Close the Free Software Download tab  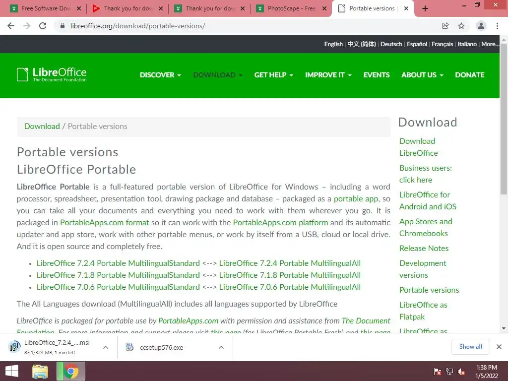(79, 8)
